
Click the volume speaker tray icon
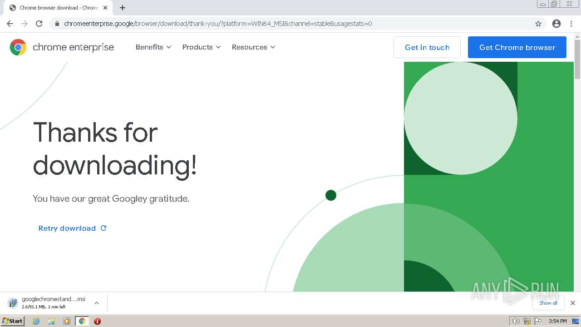[x=516, y=321]
